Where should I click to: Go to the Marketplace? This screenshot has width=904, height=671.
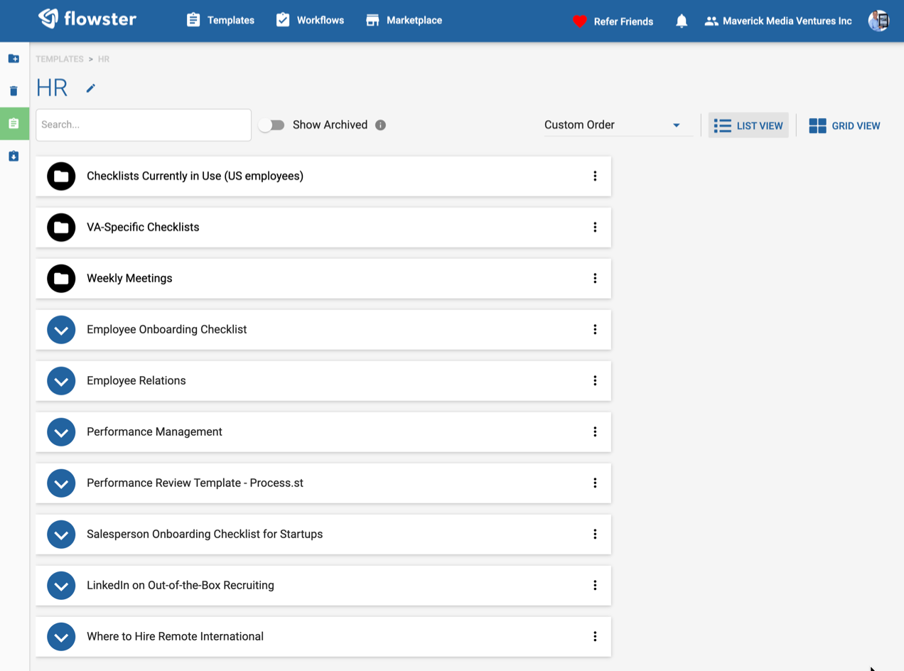click(x=404, y=20)
